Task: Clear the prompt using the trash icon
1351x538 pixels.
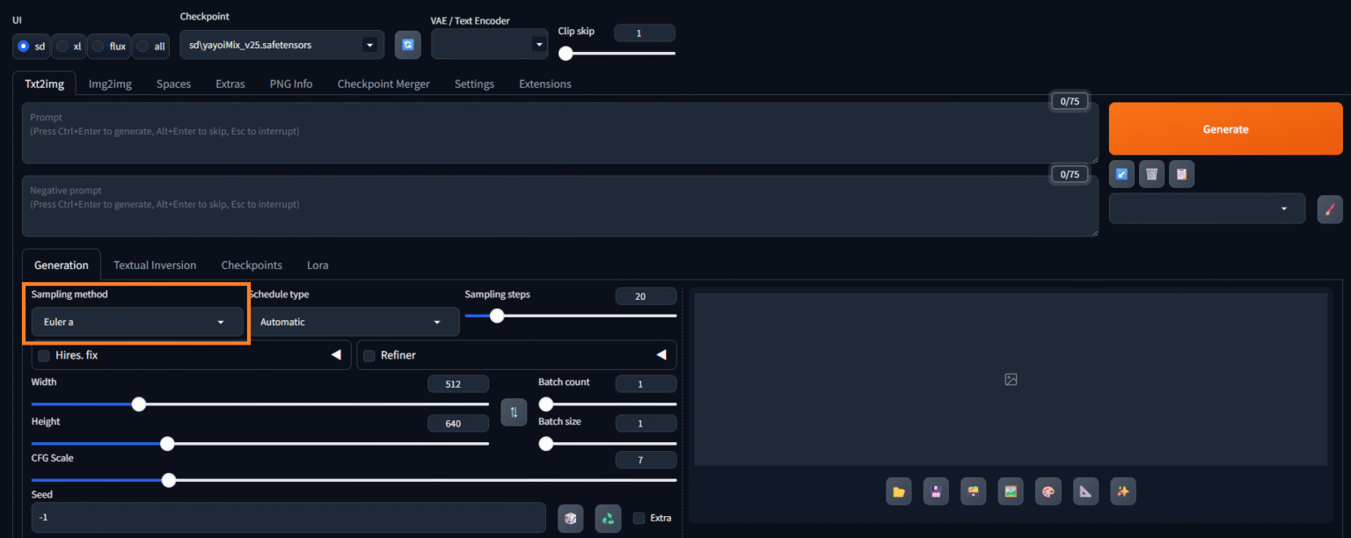Action: [x=1151, y=173]
